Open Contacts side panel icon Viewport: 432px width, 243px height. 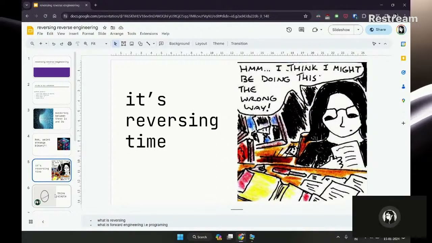[x=403, y=86]
